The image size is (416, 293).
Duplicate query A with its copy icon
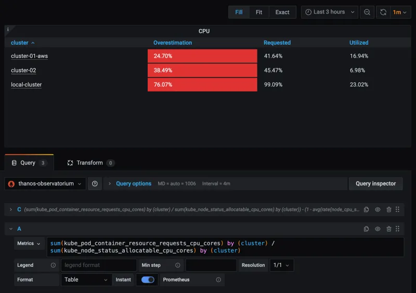(x=367, y=229)
